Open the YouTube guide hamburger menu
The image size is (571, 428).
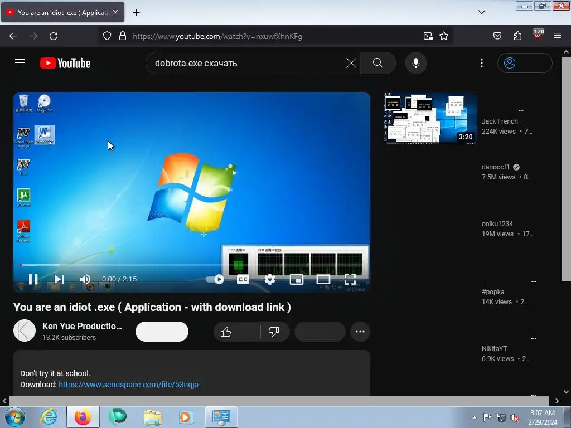(x=20, y=63)
